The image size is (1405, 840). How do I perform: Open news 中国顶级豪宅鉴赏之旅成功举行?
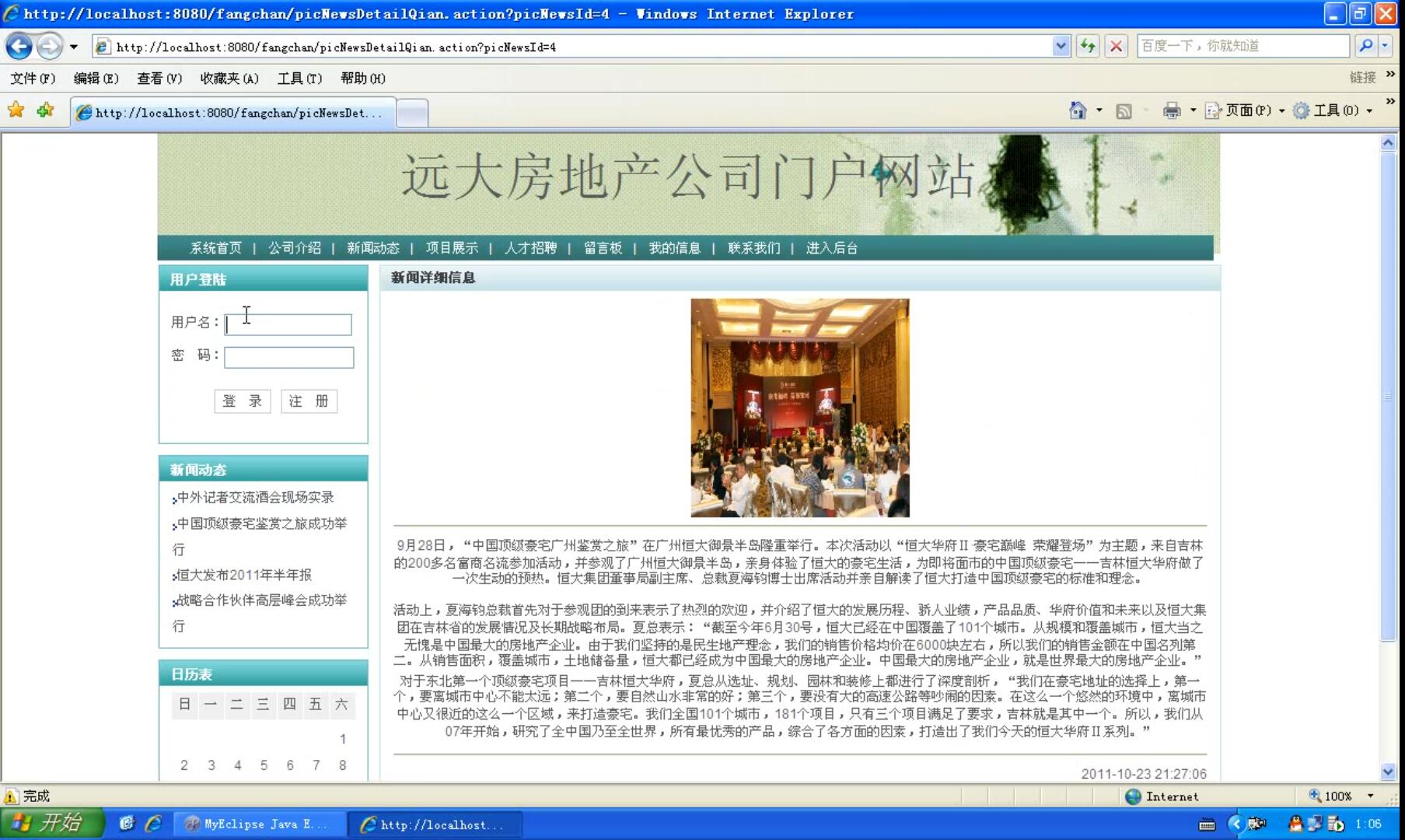(x=259, y=536)
